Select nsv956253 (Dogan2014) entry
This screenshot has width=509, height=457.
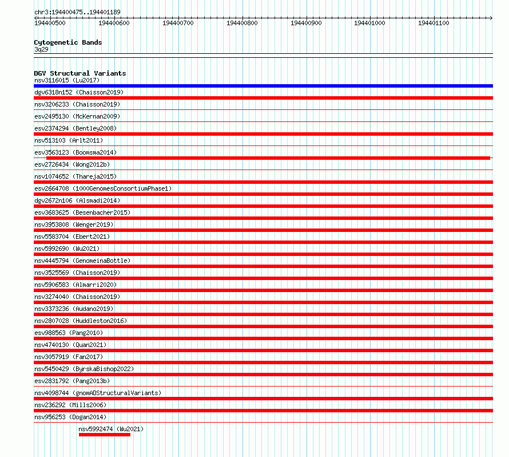pos(70,417)
